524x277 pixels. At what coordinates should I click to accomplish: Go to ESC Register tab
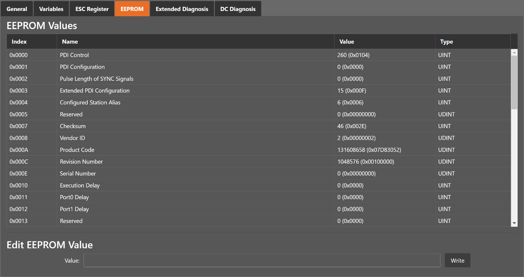[x=92, y=9]
